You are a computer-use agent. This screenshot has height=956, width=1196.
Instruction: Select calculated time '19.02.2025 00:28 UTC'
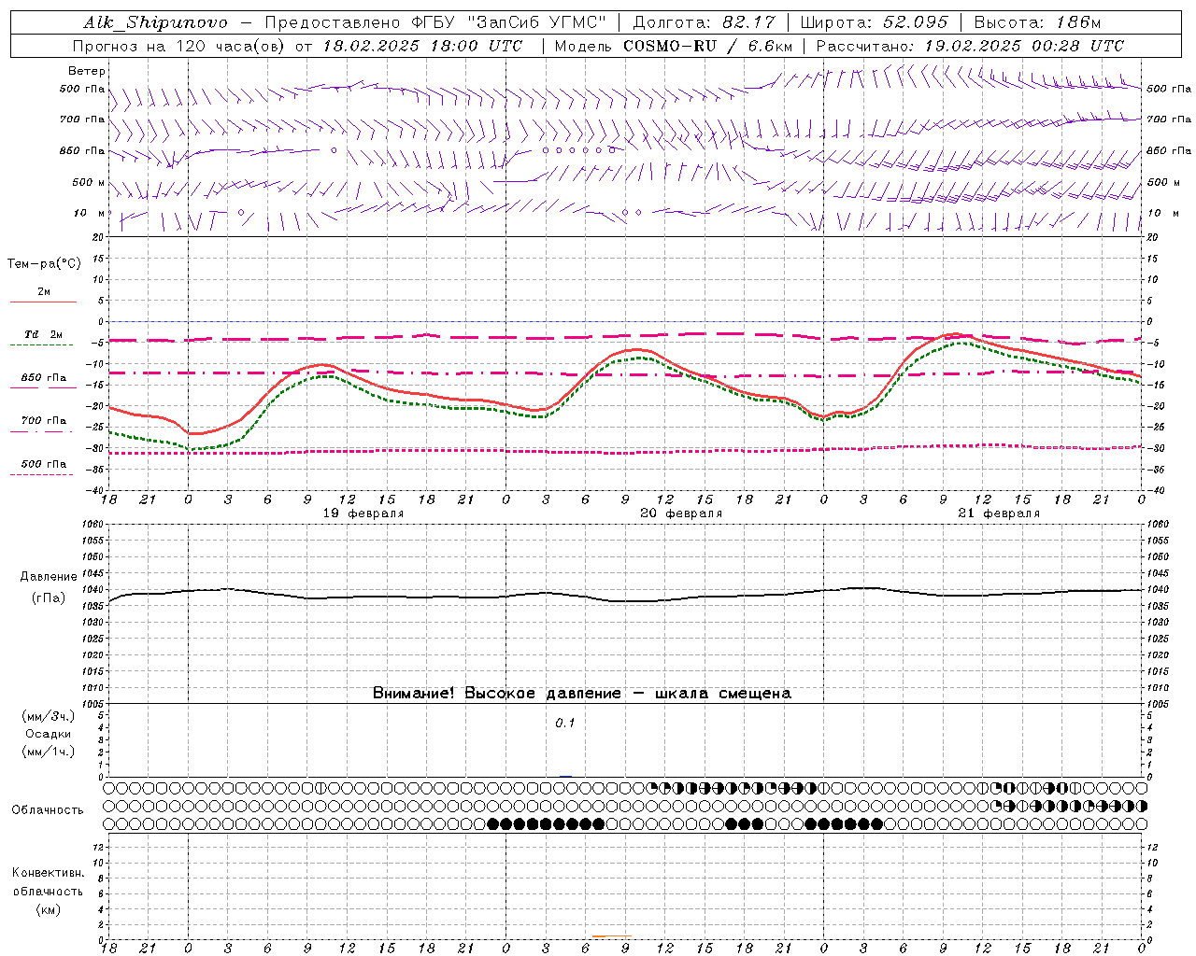[x=1024, y=46]
